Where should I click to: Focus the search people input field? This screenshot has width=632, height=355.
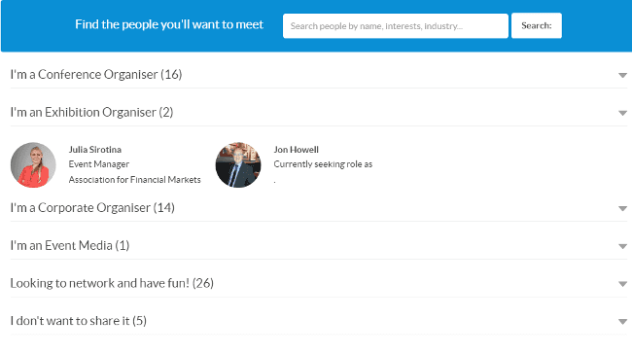click(x=396, y=26)
